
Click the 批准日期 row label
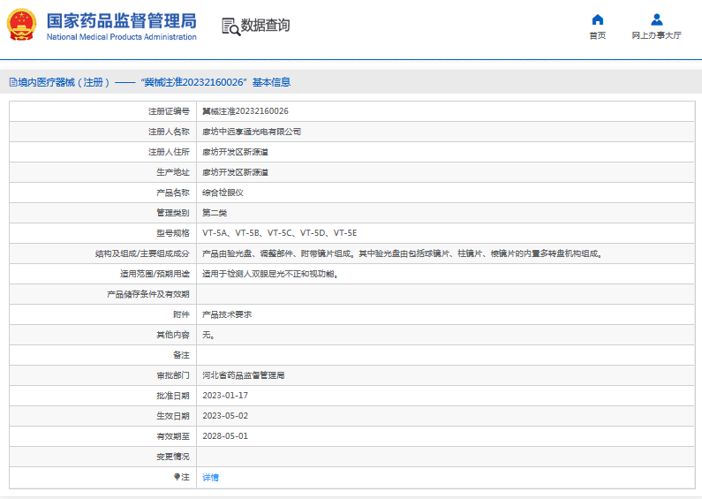point(173,396)
